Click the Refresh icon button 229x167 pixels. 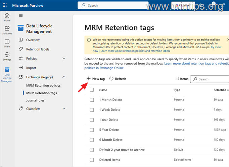coord(112,79)
